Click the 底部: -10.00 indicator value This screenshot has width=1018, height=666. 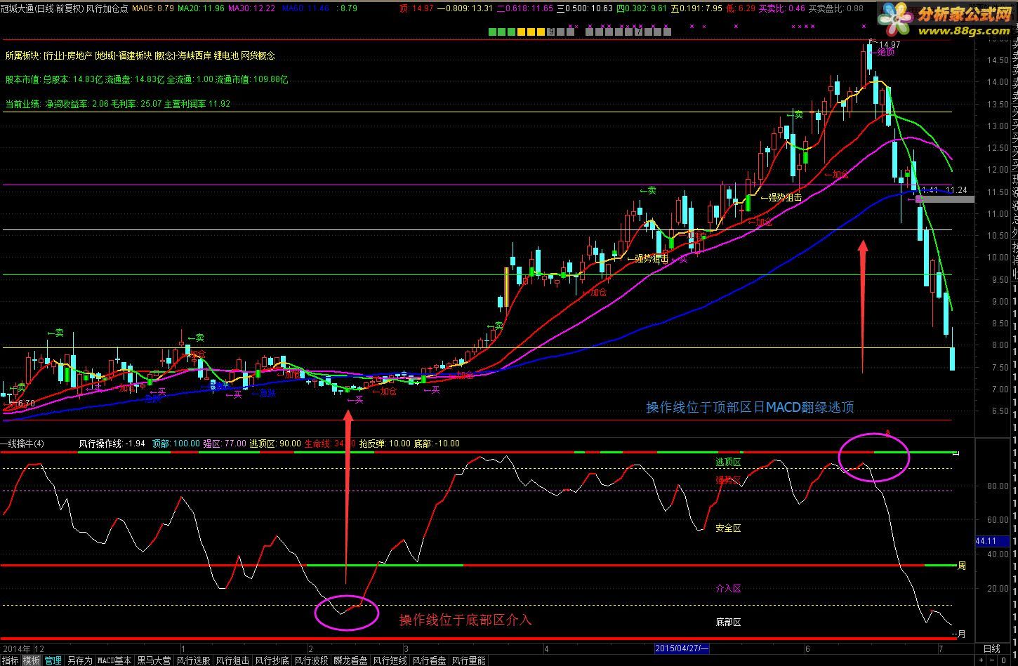437,444
